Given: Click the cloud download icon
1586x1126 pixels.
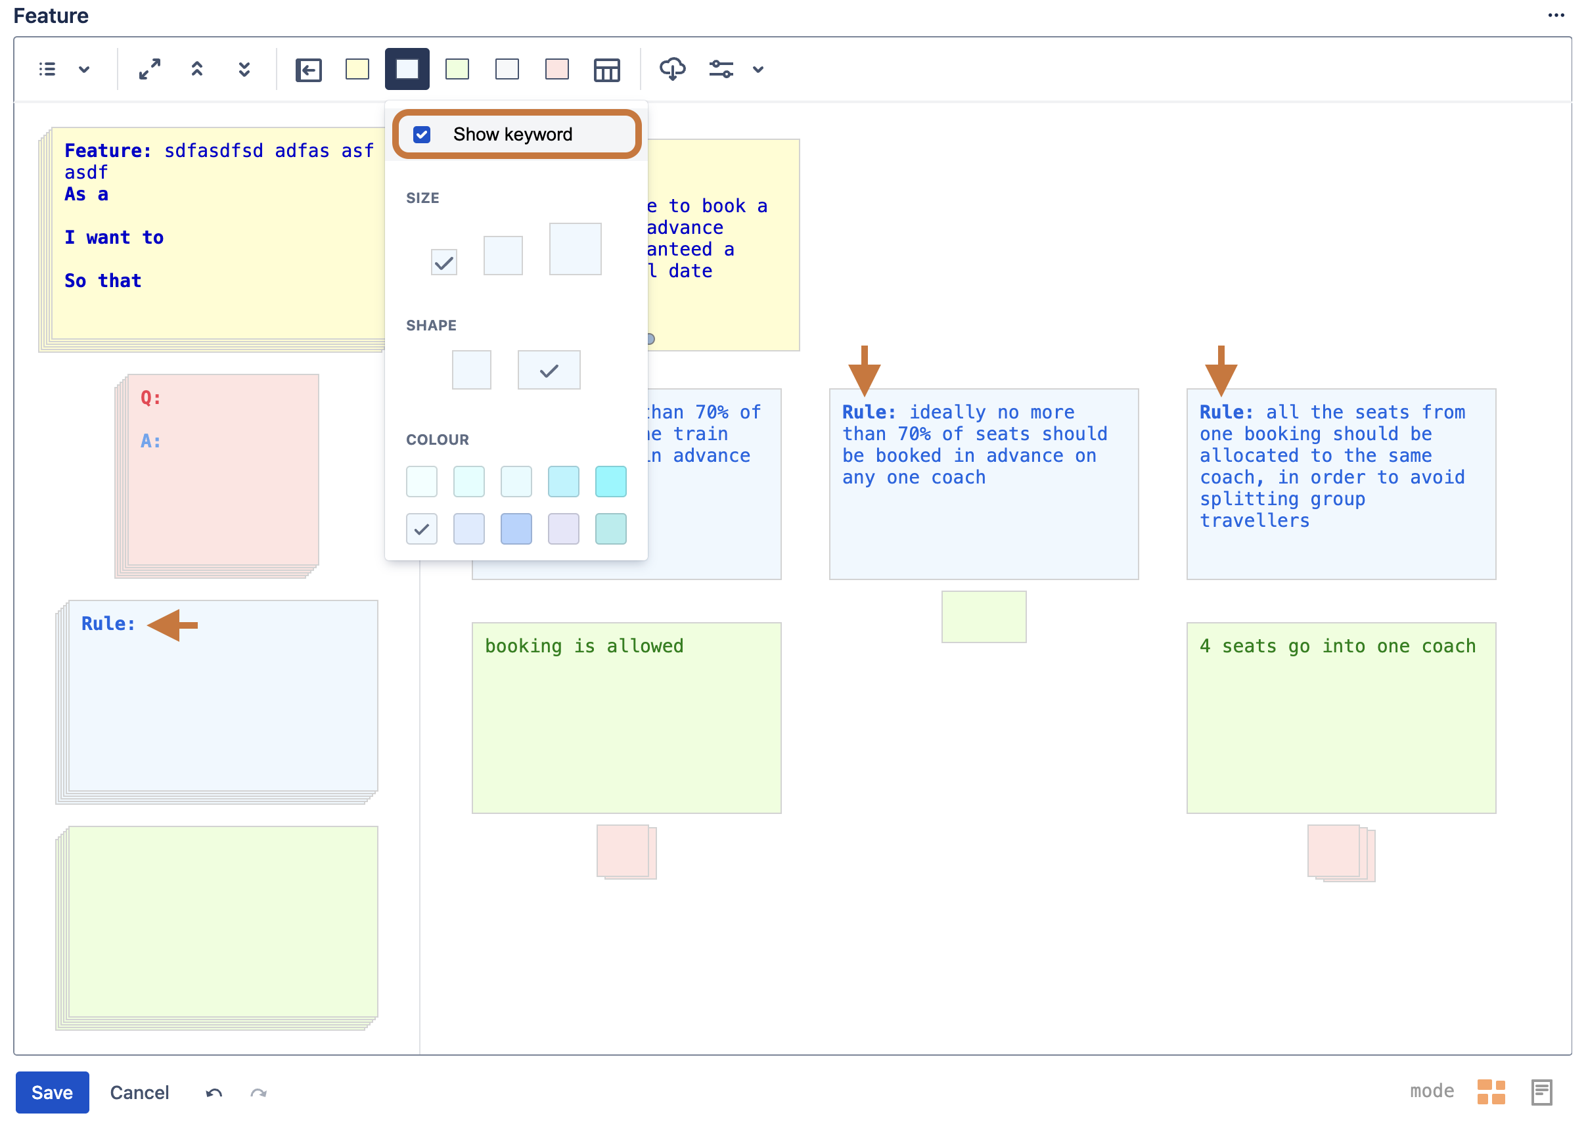Looking at the screenshot, I should [672, 70].
